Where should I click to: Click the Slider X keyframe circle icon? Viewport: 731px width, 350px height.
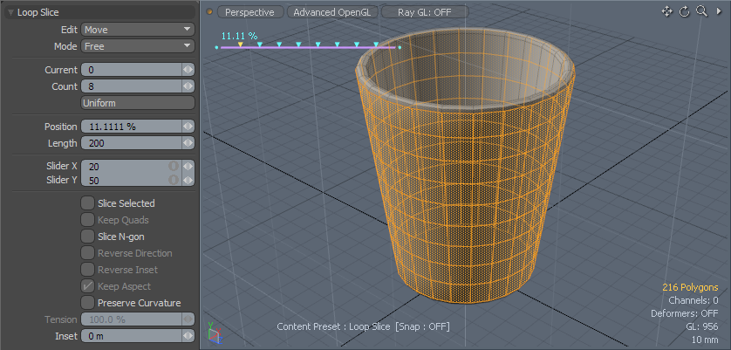[x=174, y=166]
